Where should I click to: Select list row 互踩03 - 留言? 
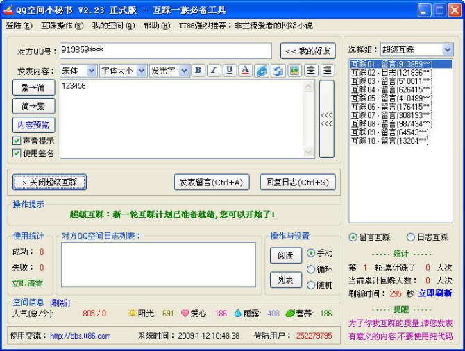click(x=400, y=81)
